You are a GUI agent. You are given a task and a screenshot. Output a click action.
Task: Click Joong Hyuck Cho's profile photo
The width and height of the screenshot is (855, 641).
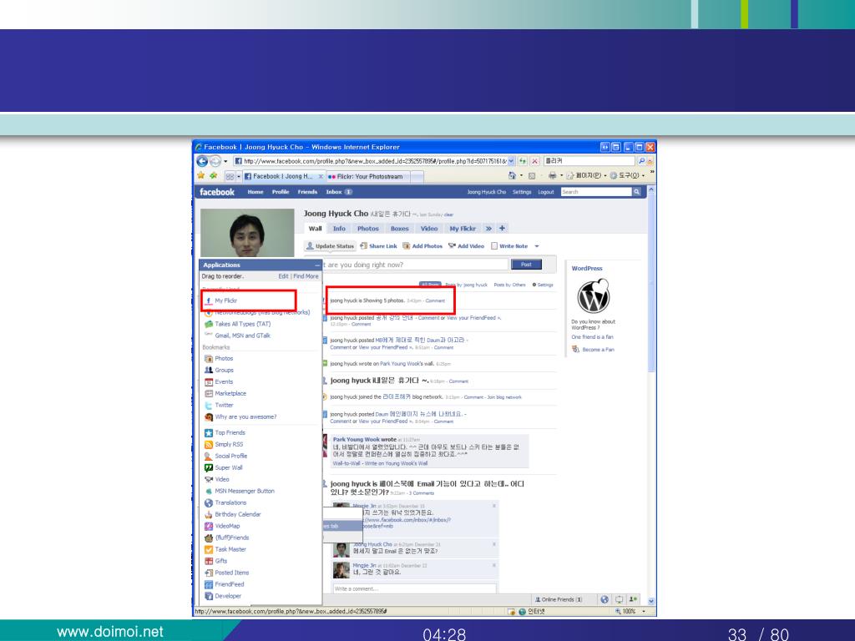pyautogui.click(x=247, y=233)
